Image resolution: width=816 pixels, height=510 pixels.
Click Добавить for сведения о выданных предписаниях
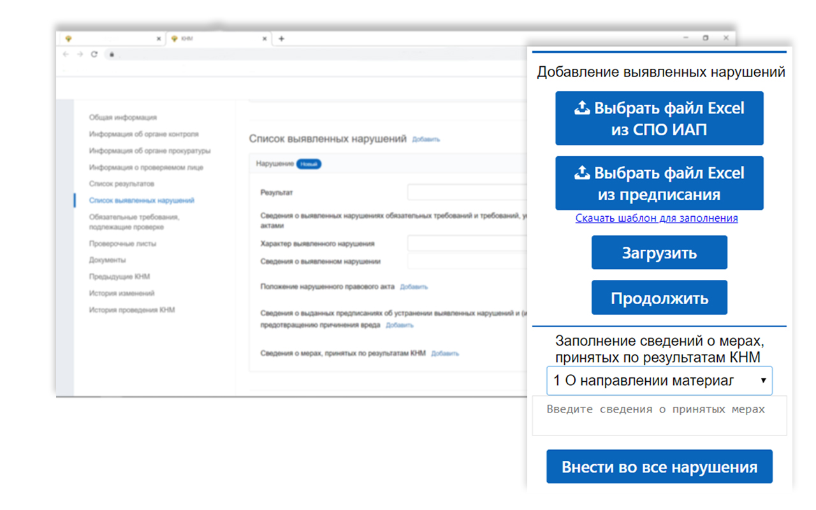(x=399, y=325)
